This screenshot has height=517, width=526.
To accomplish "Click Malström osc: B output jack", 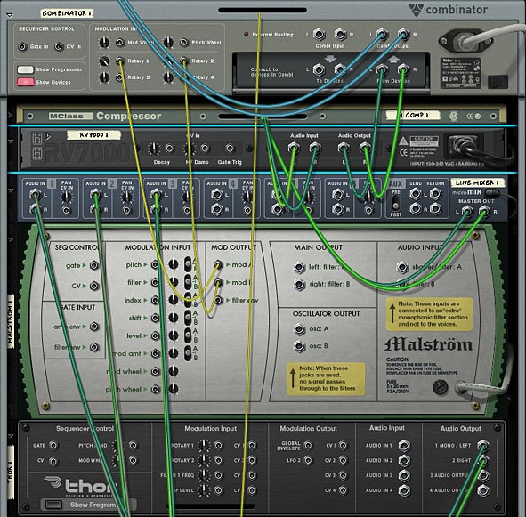I will [299, 346].
